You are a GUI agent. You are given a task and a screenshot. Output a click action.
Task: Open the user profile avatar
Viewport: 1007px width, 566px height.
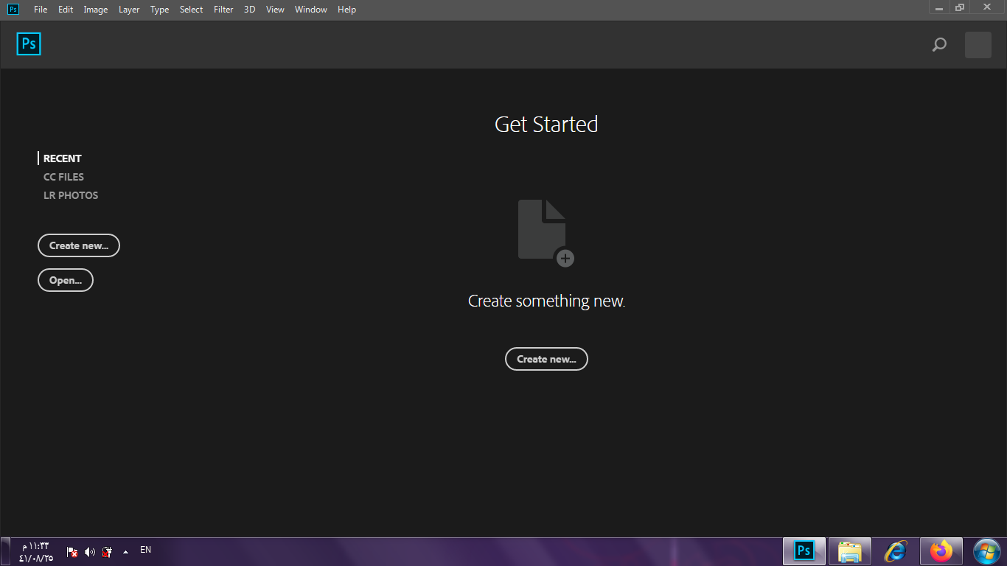[978, 45]
